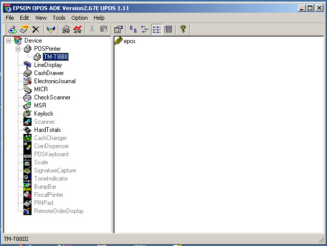327x246 pixels.
Task: Click the TM-T88III status bar text
Action: [x=16, y=239]
